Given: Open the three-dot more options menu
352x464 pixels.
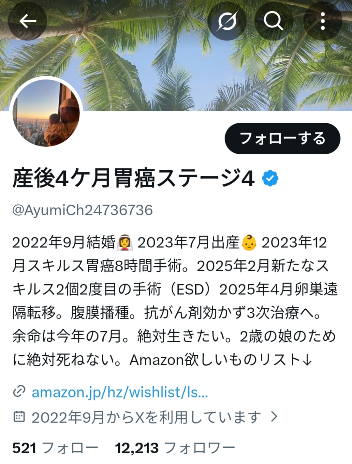Looking at the screenshot, I should [322, 21].
